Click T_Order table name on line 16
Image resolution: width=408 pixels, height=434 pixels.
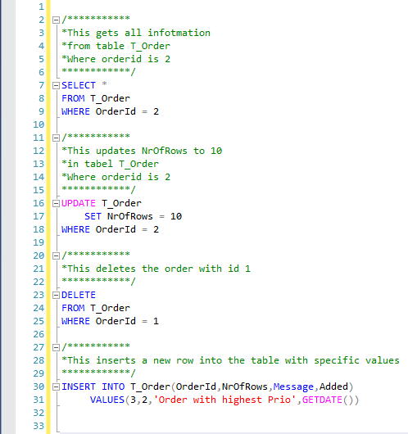pyautogui.click(x=121, y=203)
